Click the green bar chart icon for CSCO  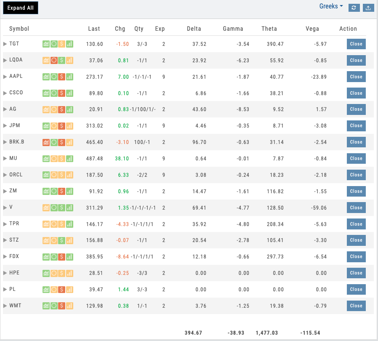(69, 93)
